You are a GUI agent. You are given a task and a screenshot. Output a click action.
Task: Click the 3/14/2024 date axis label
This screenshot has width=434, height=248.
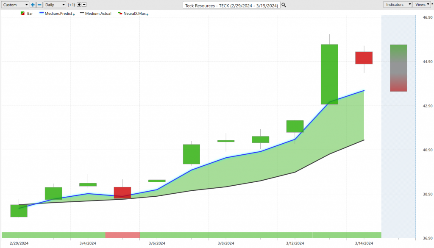click(364, 243)
